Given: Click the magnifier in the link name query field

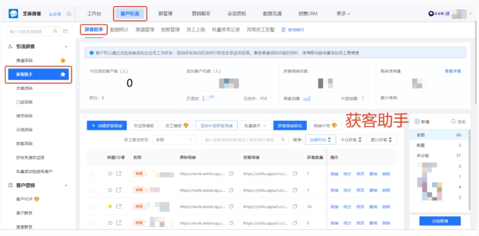Looking at the screenshot, I should [x=283, y=139].
